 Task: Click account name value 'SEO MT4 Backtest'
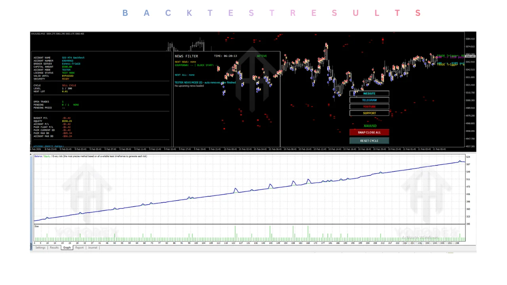(x=73, y=58)
